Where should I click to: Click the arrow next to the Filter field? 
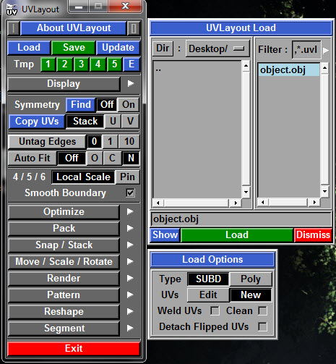326,50
